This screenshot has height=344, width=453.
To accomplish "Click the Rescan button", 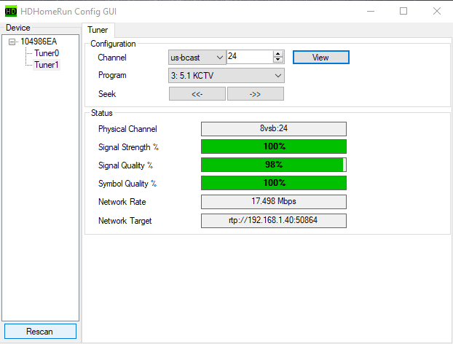I will (39, 332).
